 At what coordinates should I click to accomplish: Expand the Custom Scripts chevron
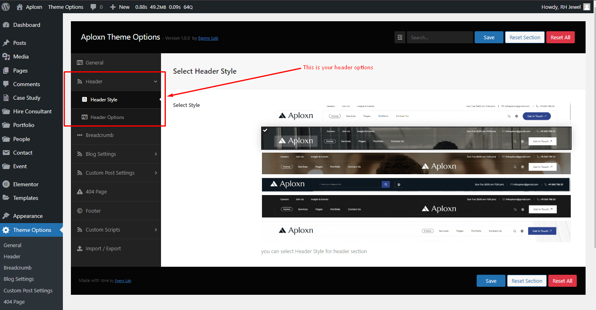(x=156, y=229)
